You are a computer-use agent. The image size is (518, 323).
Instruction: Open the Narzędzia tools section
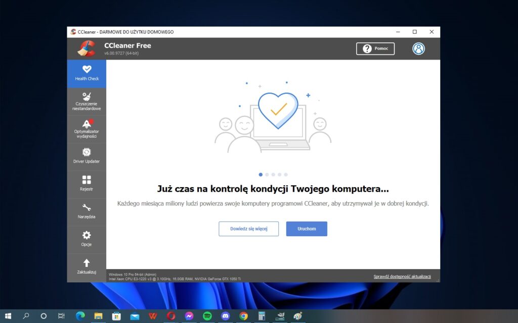[x=87, y=211]
